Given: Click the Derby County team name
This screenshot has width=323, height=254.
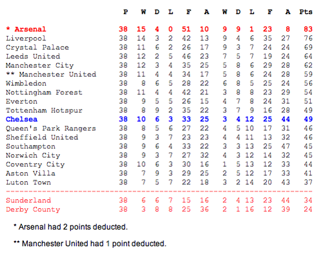Looking at the screenshot, I should point(33,210).
